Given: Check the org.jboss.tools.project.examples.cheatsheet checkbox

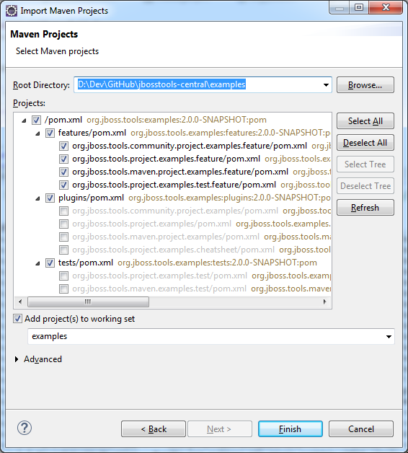Looking at the screenshot, I should pyautogui.click(x=64, y=250).
